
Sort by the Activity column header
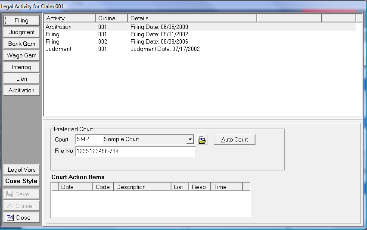click(x=69, y=18)
